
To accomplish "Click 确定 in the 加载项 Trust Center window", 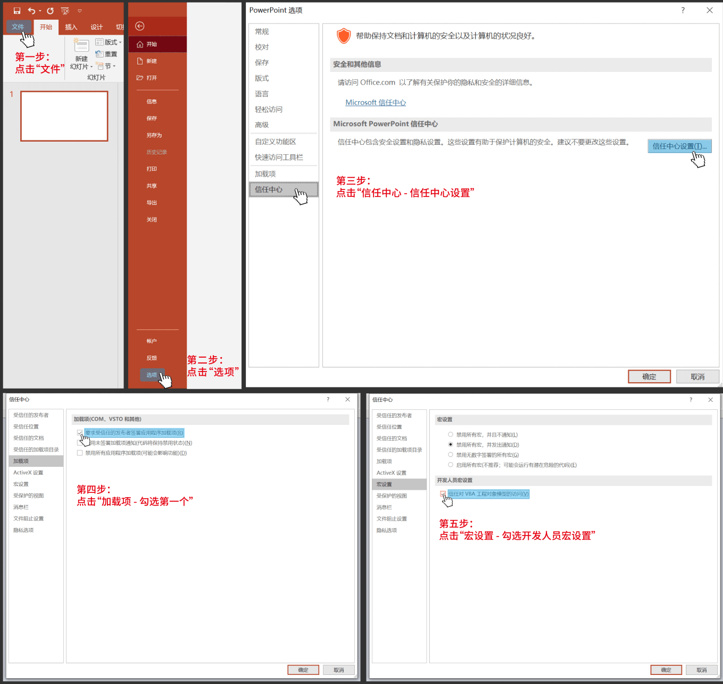I will coord(303,670).
